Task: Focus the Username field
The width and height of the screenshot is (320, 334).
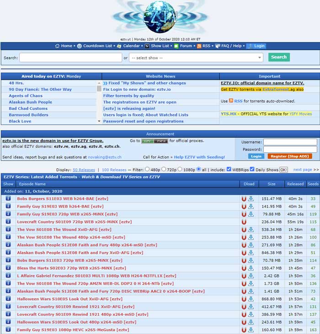Action: [x=290, y=142]
